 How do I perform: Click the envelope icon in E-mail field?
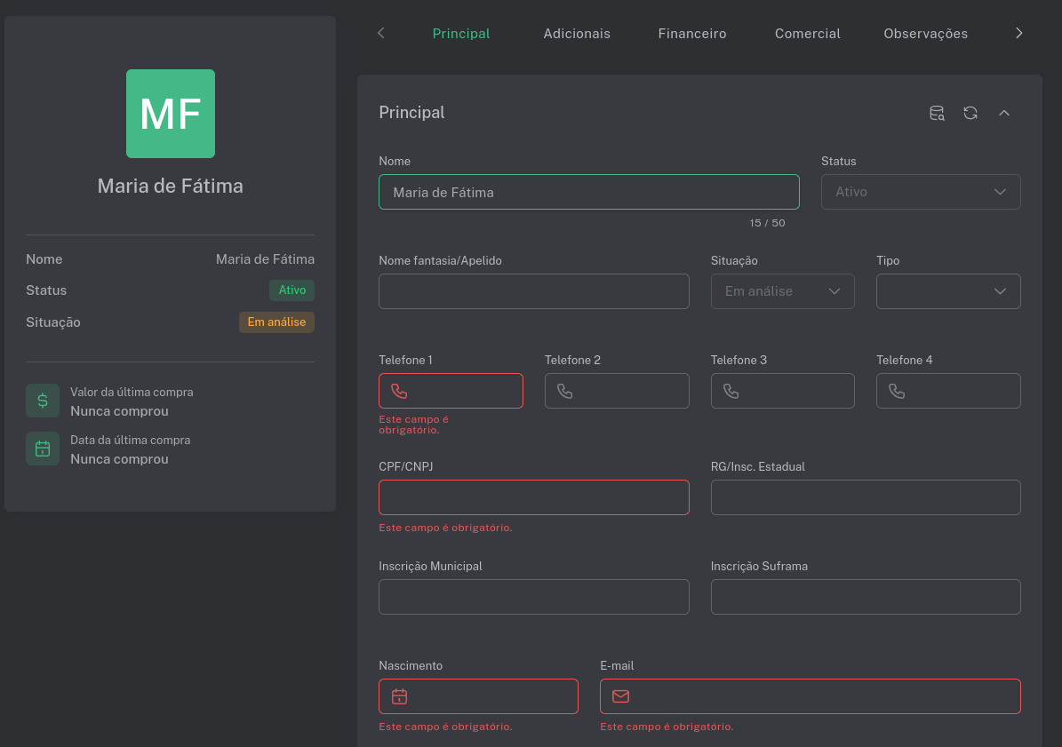[x=620, y=696]
